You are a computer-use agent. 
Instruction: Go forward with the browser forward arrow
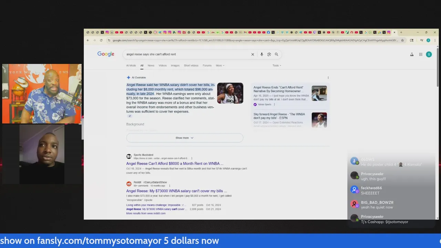tap(94, 40)
